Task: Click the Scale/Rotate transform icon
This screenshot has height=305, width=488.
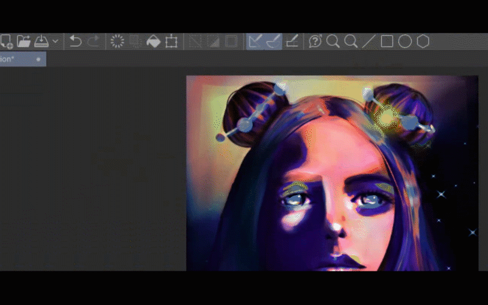Action: [x=171, y=41]
